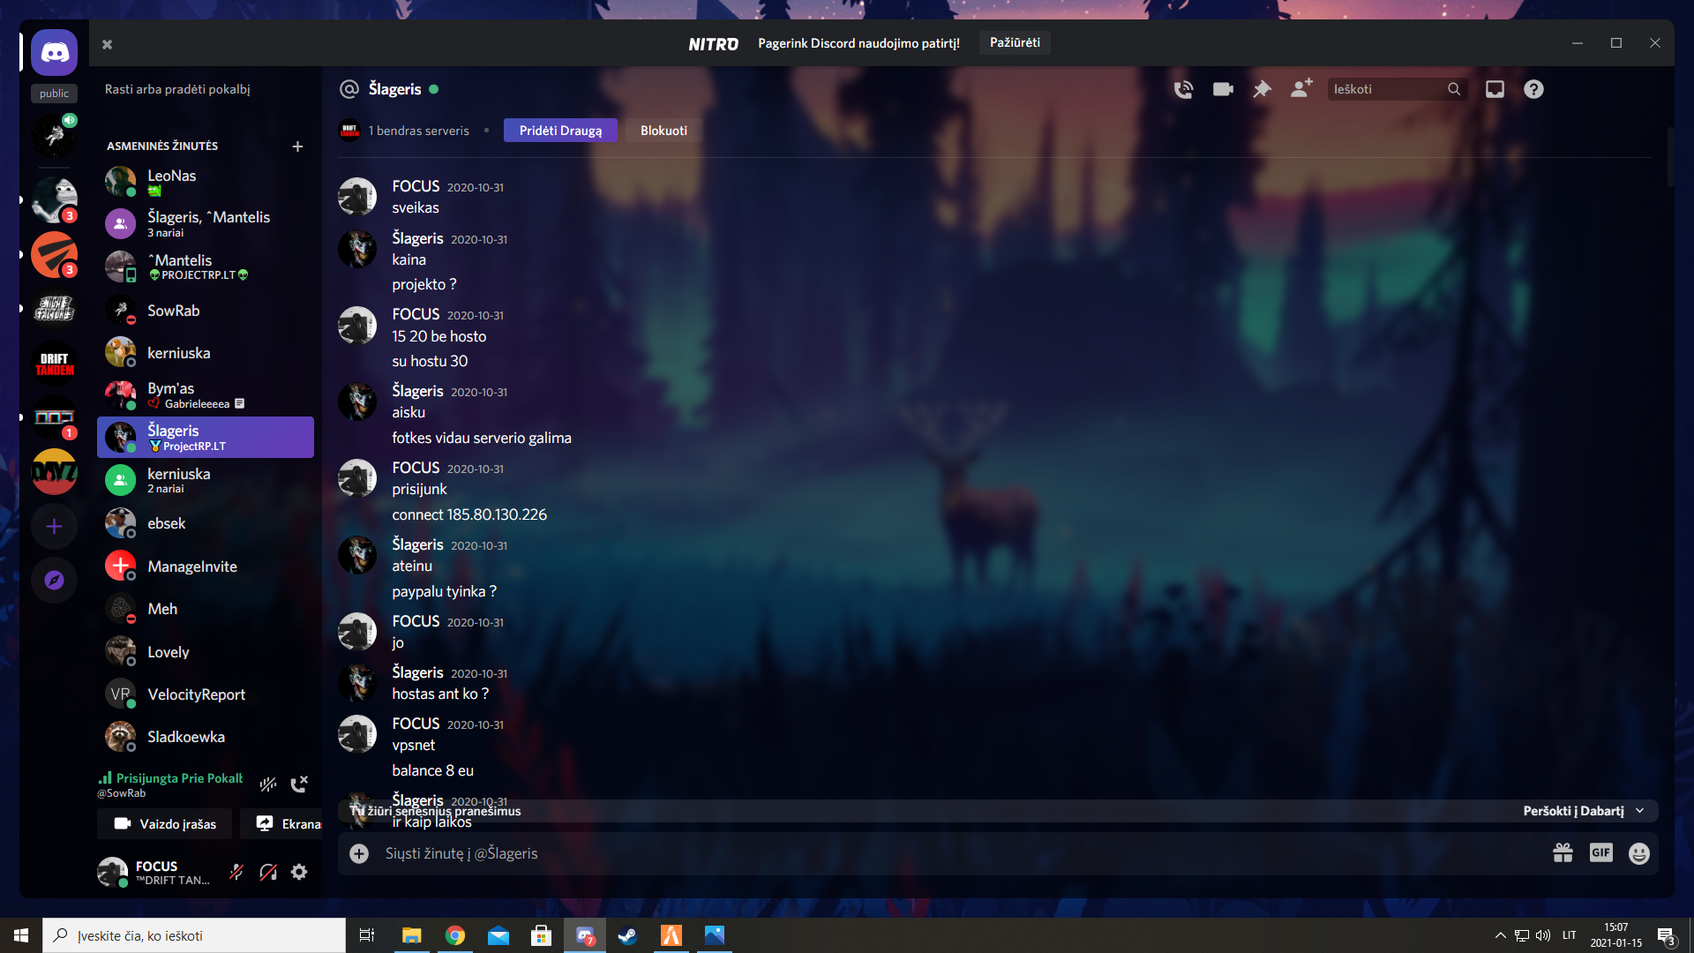Open the emoji picker
This screenshot has width=1694, height=953.
(x=1639, y=853)
